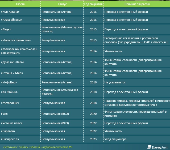The height and width of the screenshot is (150, 170).
Task: Click the «Статус» column header
Action: (63, 4)
